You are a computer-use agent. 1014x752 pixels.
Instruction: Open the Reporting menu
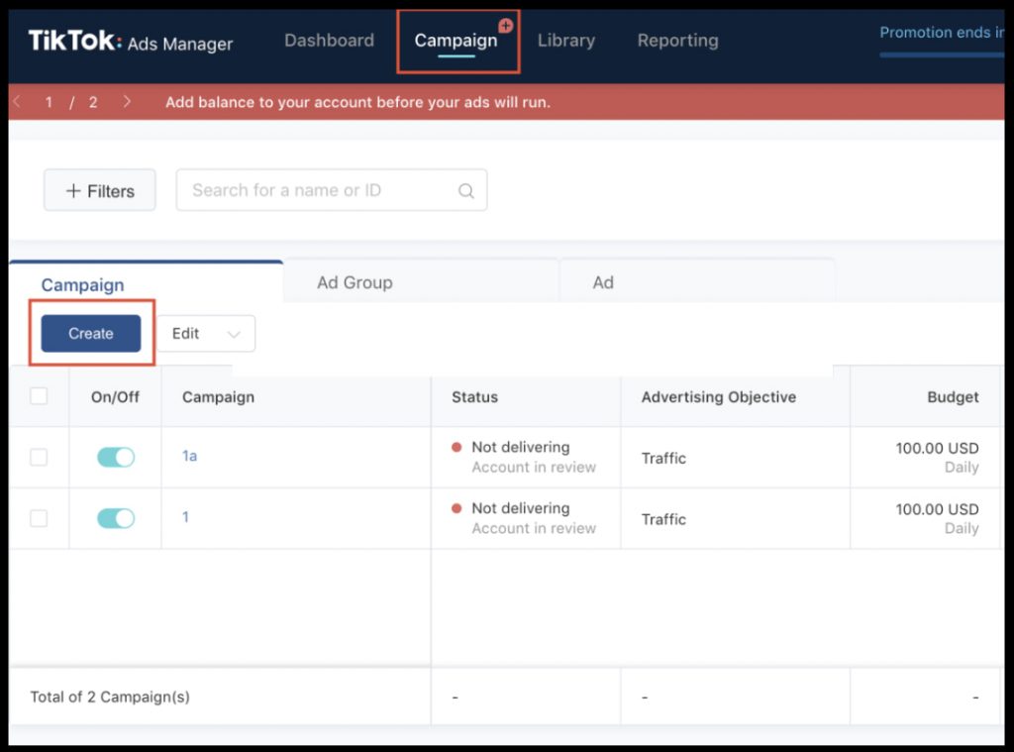(x=677, y=40)
